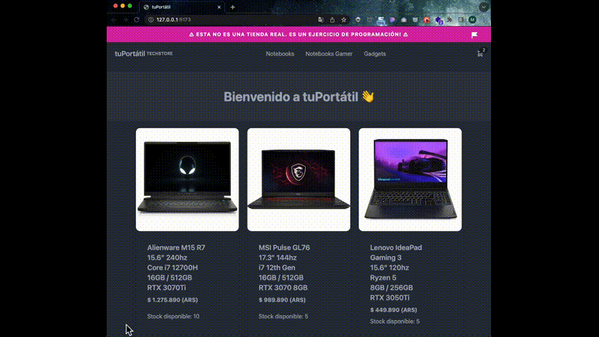The image size is (599, 337).
Task: Click the white flag icon in pink banner
Action: [474, 35]
